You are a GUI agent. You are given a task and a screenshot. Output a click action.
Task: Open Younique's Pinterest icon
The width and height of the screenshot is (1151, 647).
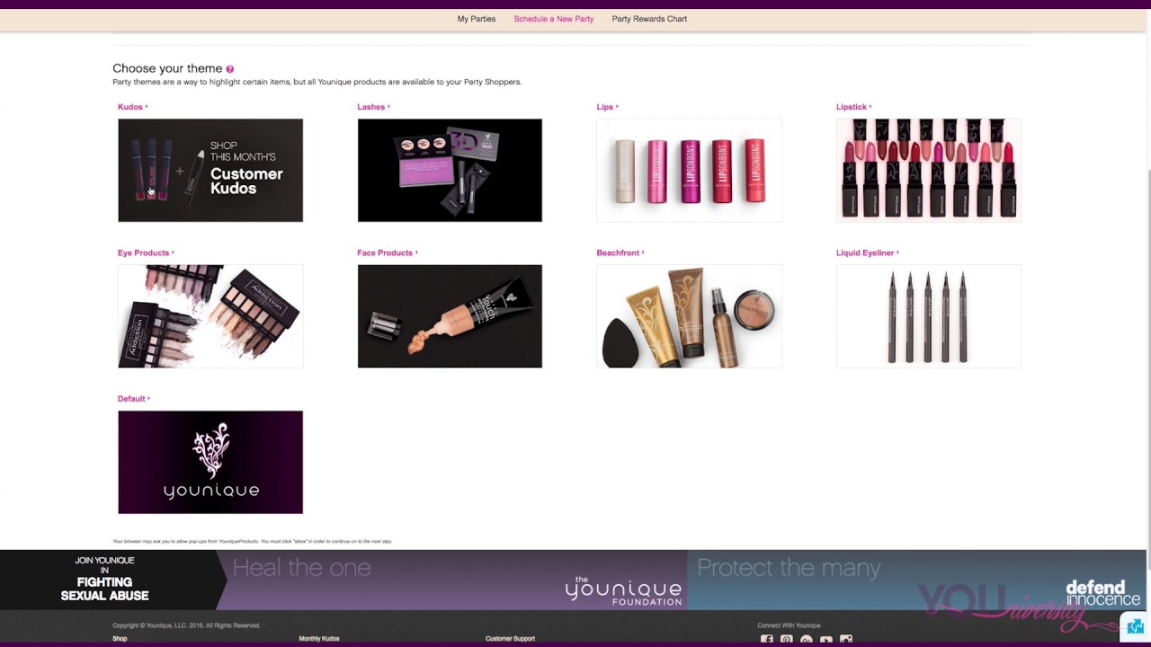787,641
